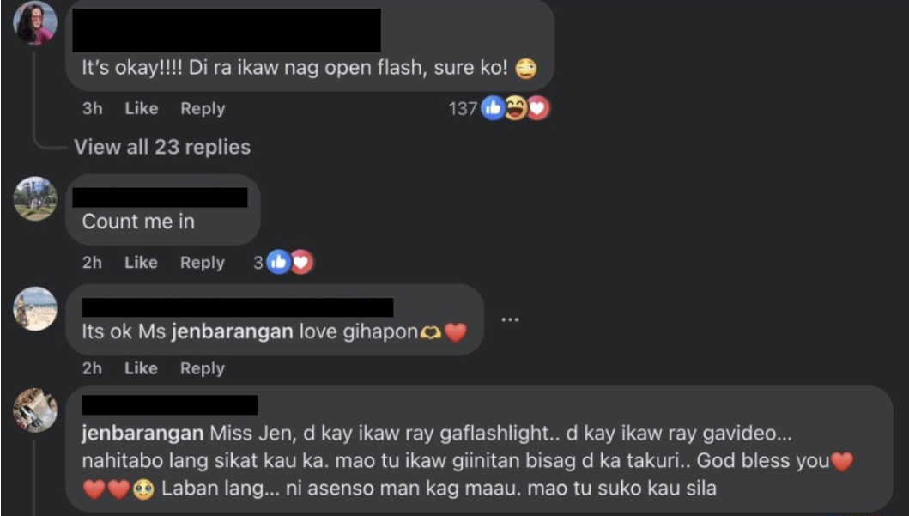Open the avatar on the 'Miss Jen' comment
The width and height of the screenshot is (909, 516).
pyautogui.click(x=35, y=410)
